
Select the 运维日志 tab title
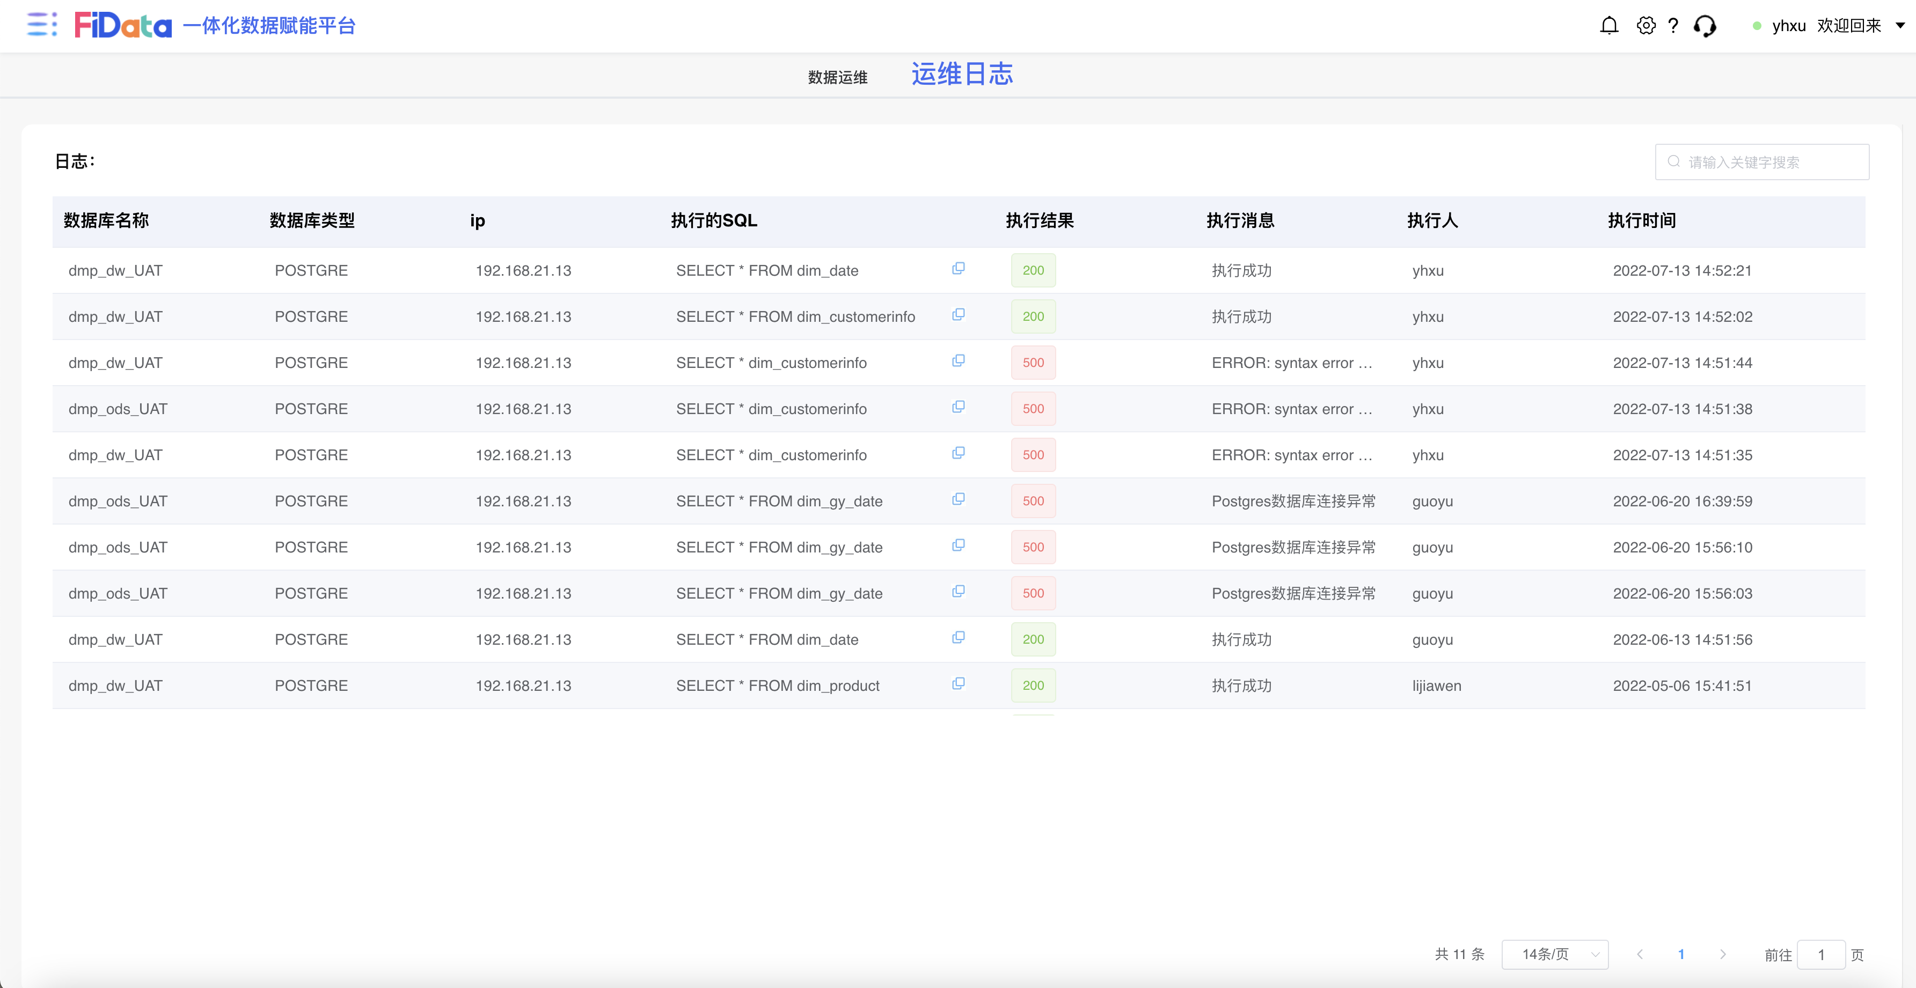pyautogui.click(x=962, y=75)
